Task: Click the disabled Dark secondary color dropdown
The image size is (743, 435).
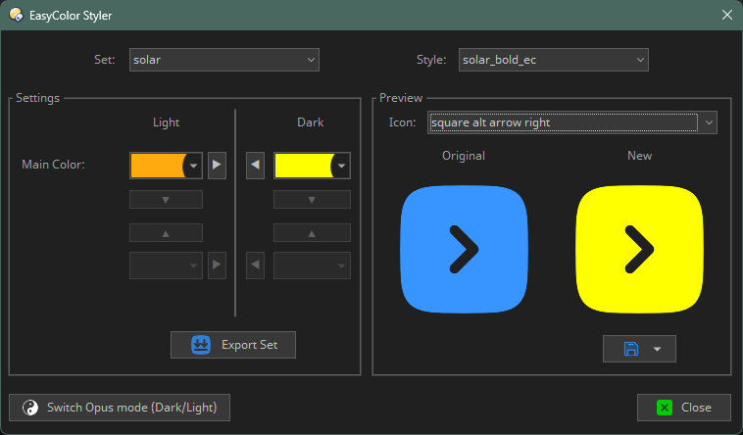Action: 312,266
